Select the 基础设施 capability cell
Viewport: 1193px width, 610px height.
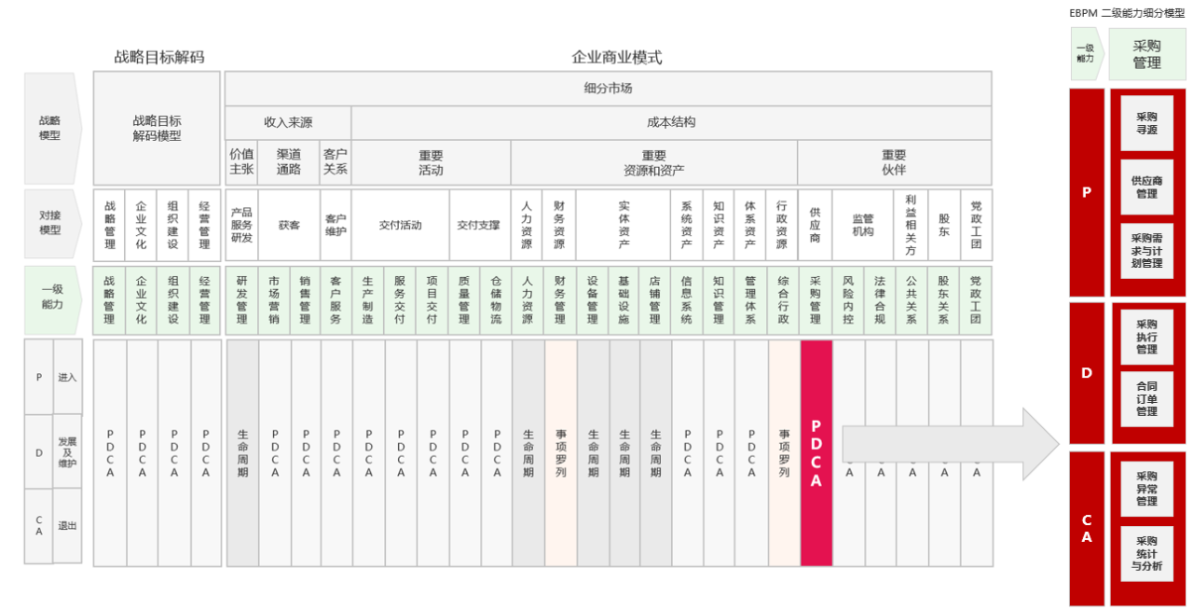(624, 300)
